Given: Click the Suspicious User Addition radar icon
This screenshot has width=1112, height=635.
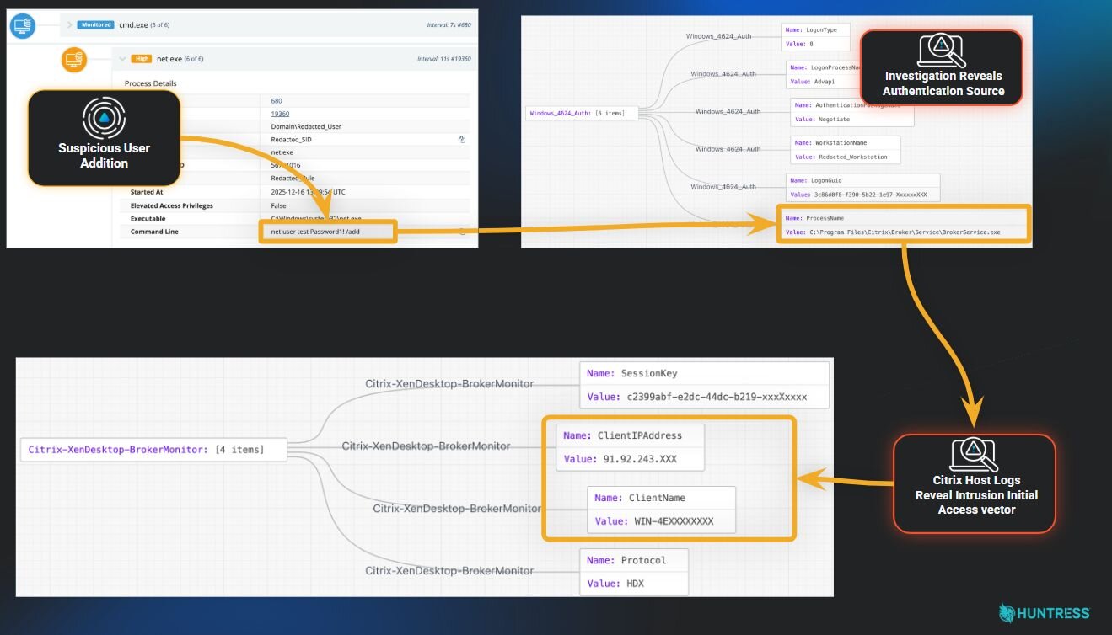Looking at the screenshot, I should (105, 118).
